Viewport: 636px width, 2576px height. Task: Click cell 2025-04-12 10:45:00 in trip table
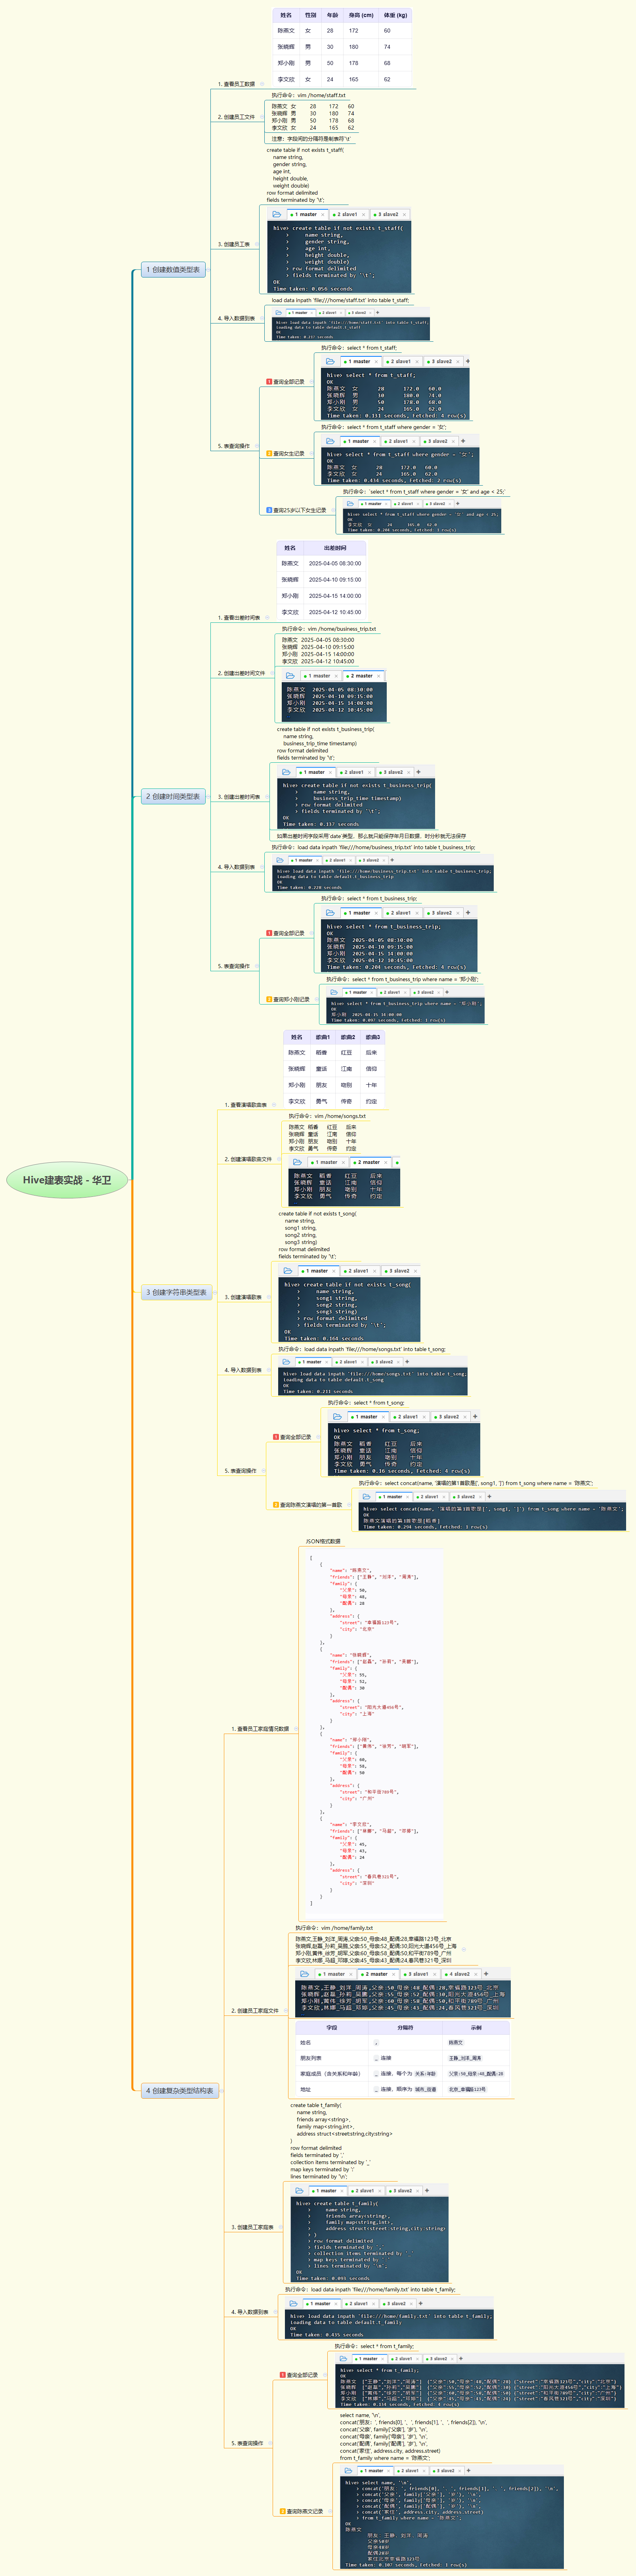[x=335, y=612]
